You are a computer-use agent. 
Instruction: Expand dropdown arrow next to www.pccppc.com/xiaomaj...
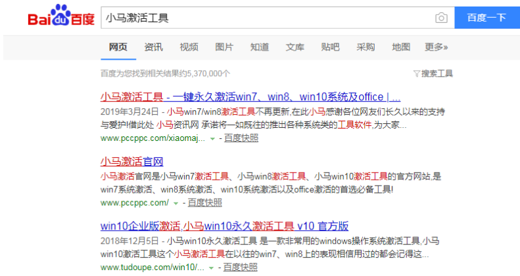pos(212,139)
